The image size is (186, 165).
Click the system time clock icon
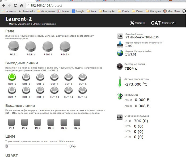tap(120, 66)
